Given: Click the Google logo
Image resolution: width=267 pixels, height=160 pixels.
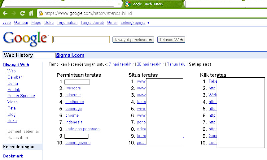Looking at the screenshot, I should click(26, 39).
